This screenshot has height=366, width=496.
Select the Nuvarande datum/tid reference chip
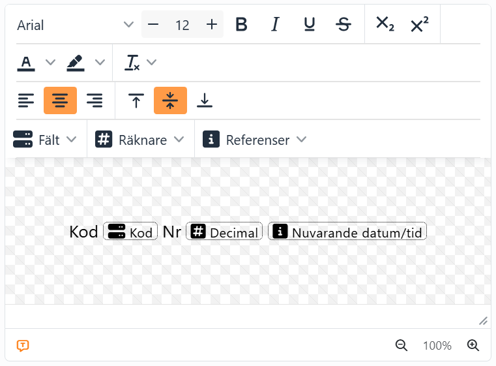347,232
